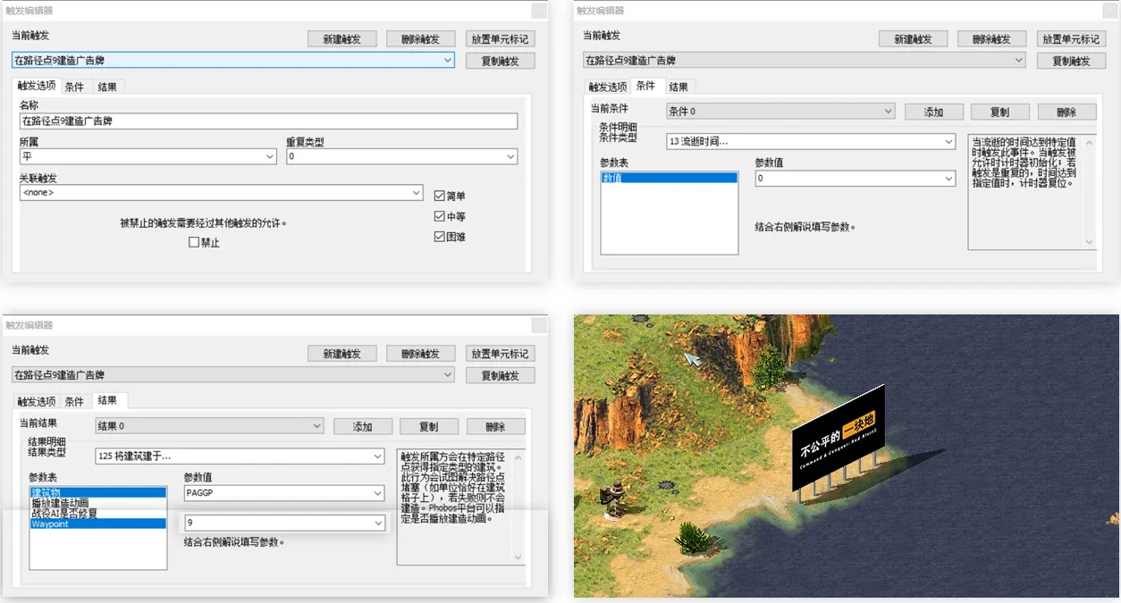Click 复制触发 in the window with 当前结果
1121x603 pixels.
click(x=500, y=375)
